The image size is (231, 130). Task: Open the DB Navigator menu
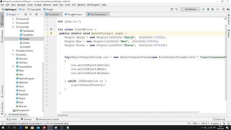coord(93,5)
